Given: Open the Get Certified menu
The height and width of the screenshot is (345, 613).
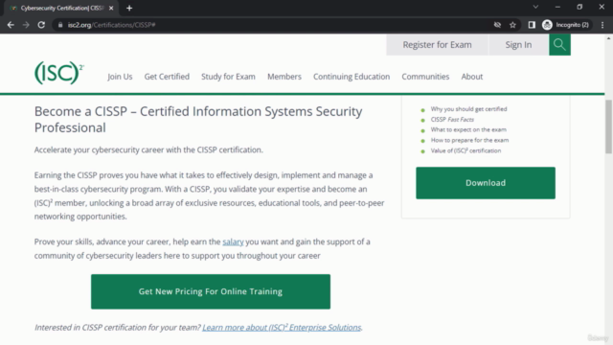Looking at the screenshot, I should [167, 77].
